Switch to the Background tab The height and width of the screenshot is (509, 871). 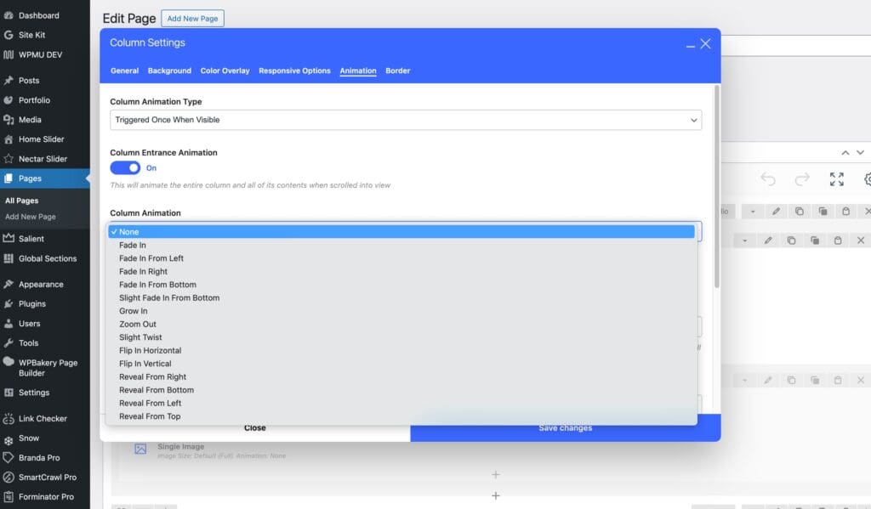[168, 71]
